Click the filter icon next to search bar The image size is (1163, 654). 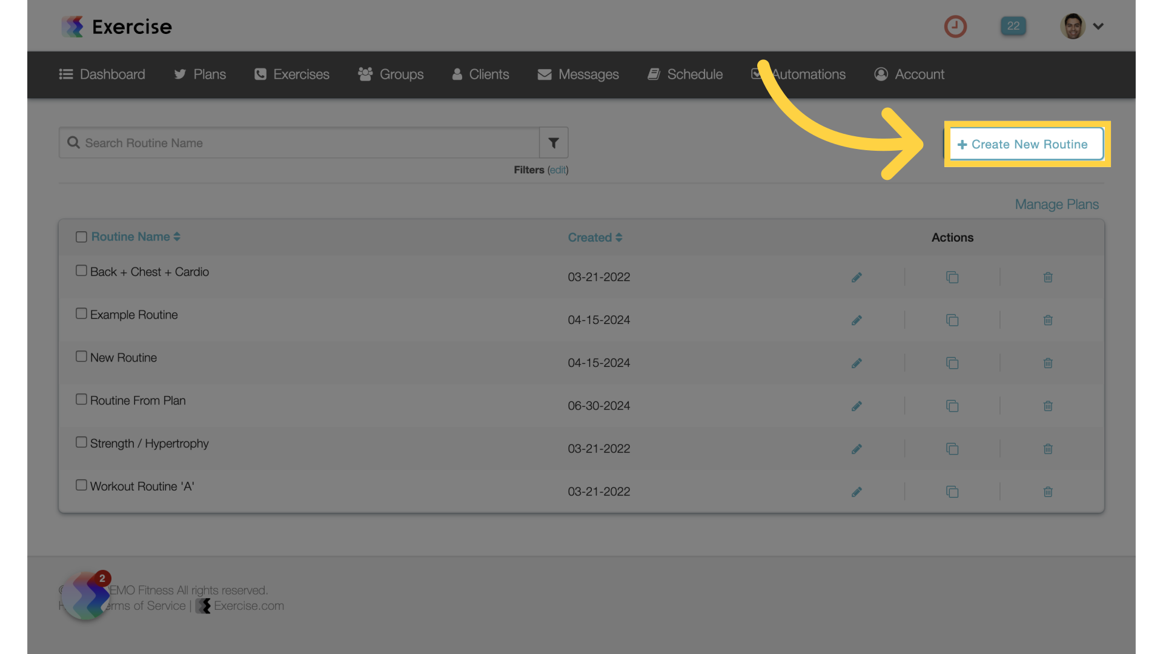554,142
